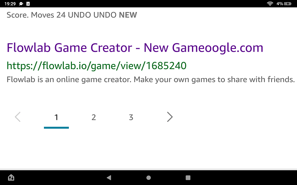Image resolution: width=297 pixels, height=185 pixels.
Task: Tap the Wi-Fi status icon
Action: [x=270, y=3]
